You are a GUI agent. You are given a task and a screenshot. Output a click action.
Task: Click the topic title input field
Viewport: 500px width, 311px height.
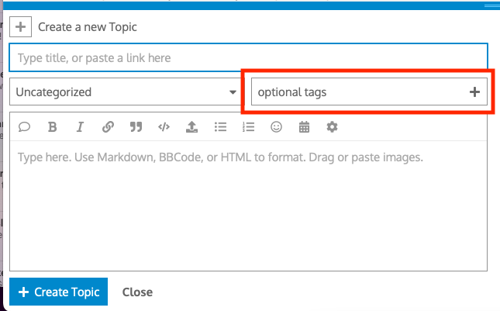click(x=248, y=58)
